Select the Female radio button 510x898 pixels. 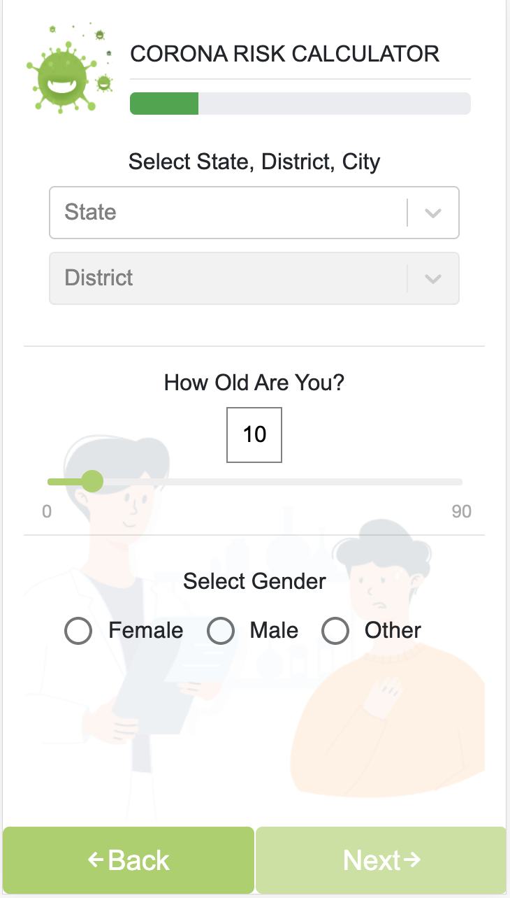click(78, 631)
